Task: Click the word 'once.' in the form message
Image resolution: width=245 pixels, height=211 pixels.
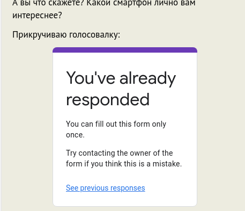Action: coord(75,135)
